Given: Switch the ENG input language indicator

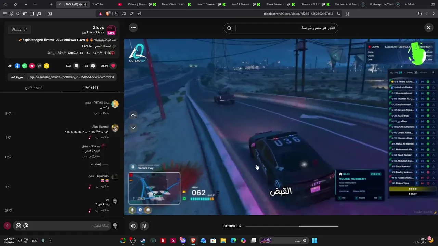Looking at the screenshot, I should pyautogui.click(x=34, y=241).
